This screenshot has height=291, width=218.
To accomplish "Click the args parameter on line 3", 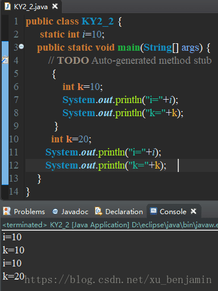I will click(x=190, y=48).
